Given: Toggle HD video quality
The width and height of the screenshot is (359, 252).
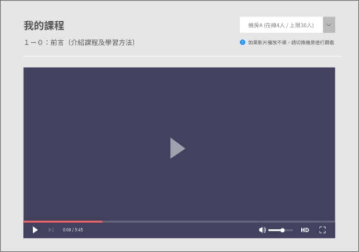Looking at the screenshot, I should [x=305, y=230].
